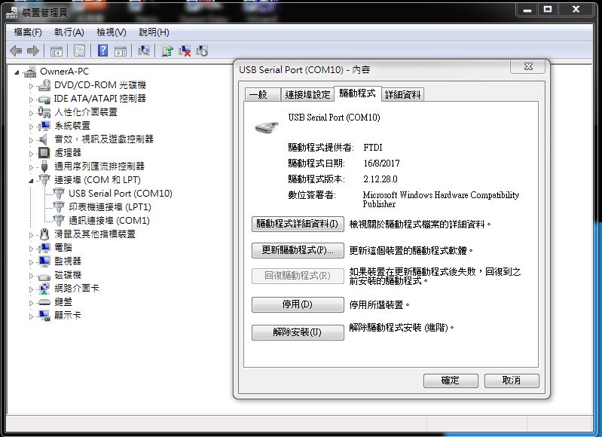The width and height of the screenshot is (602, 437).
Task: Click the Disable device down-arrow toolbar icon
Action: pyautogui.click(x=202, y=50)
